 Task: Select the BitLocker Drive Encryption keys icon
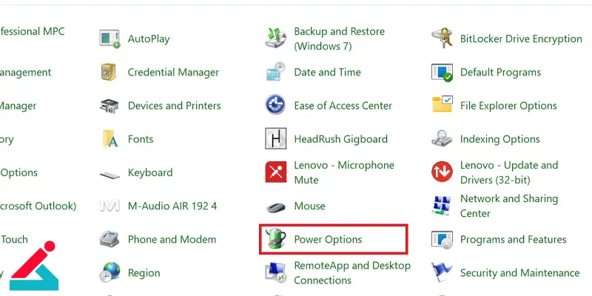(x=442, y=38)
